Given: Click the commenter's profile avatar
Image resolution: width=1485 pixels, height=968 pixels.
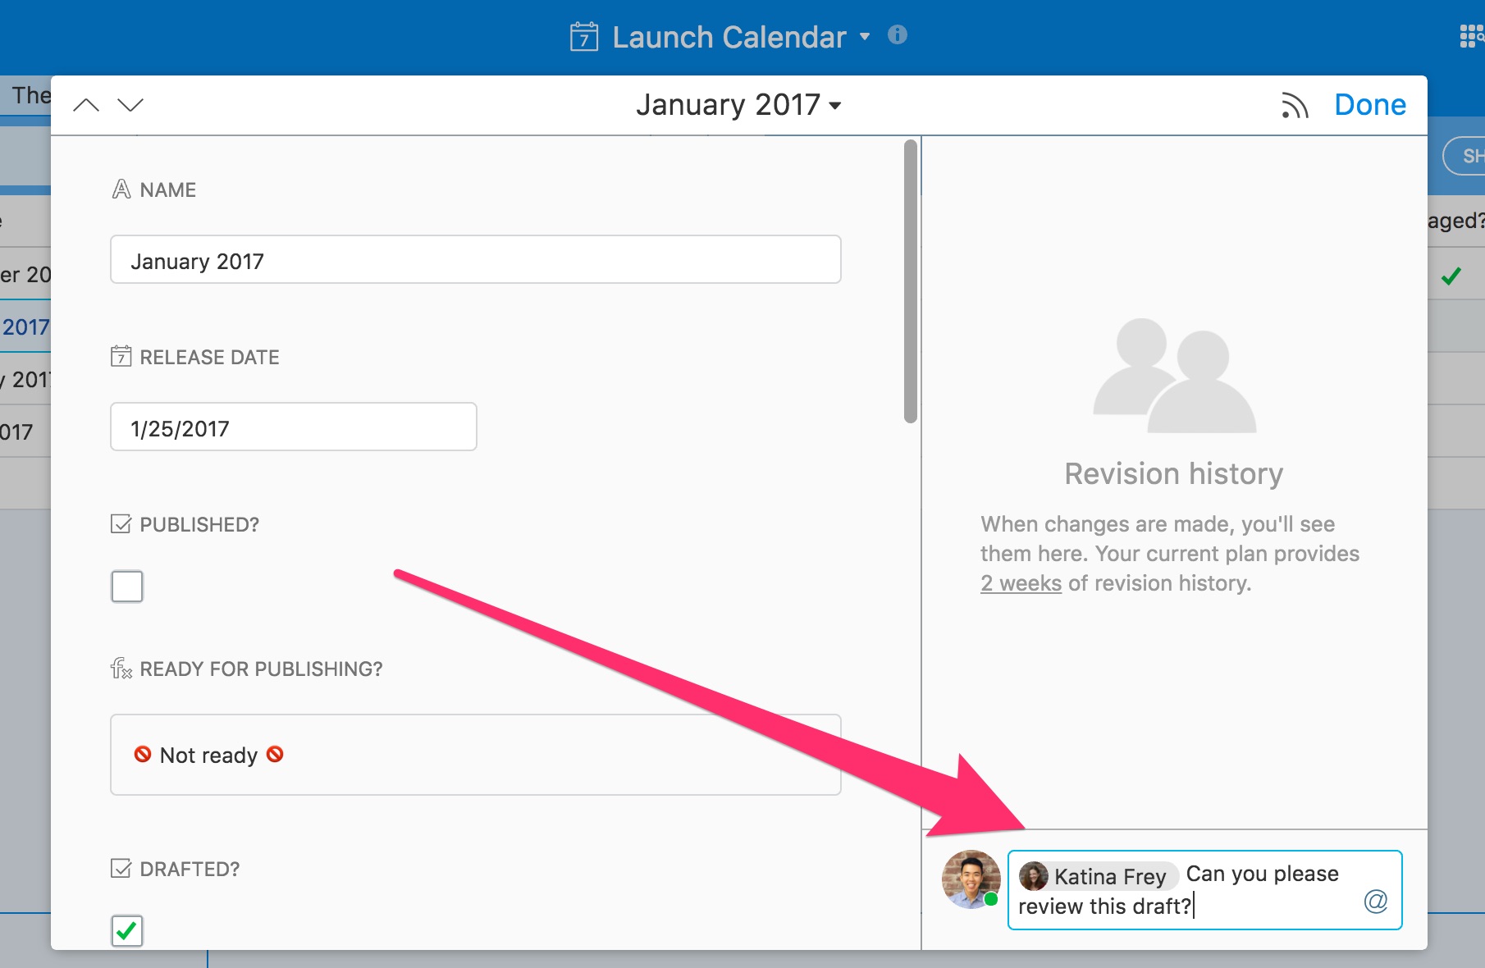Looking at the screenshot, I should (x=971, y=879).
